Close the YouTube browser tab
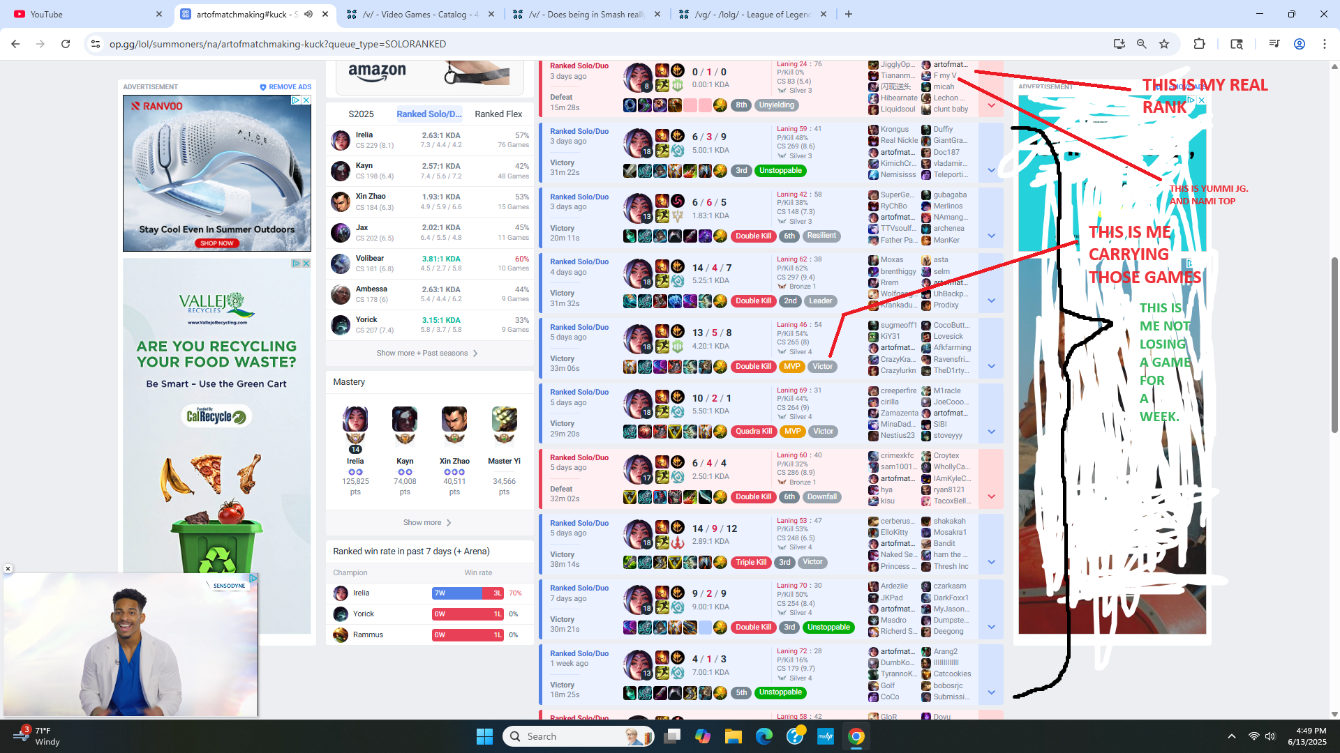The image size is (1340, 753). (x=159, y=14)
